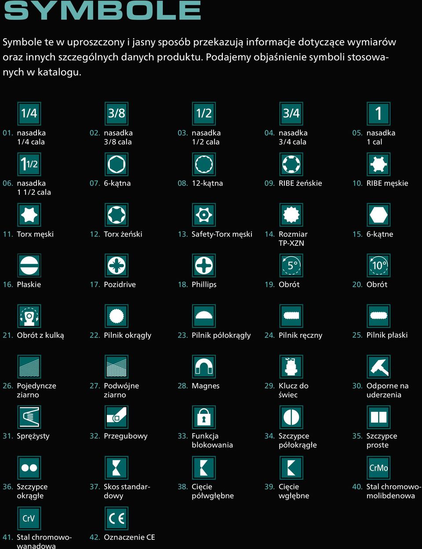Click the 5° rotation icon
Image resolution: width=422 pixels, height=549 pixels.
coord(291,265)
